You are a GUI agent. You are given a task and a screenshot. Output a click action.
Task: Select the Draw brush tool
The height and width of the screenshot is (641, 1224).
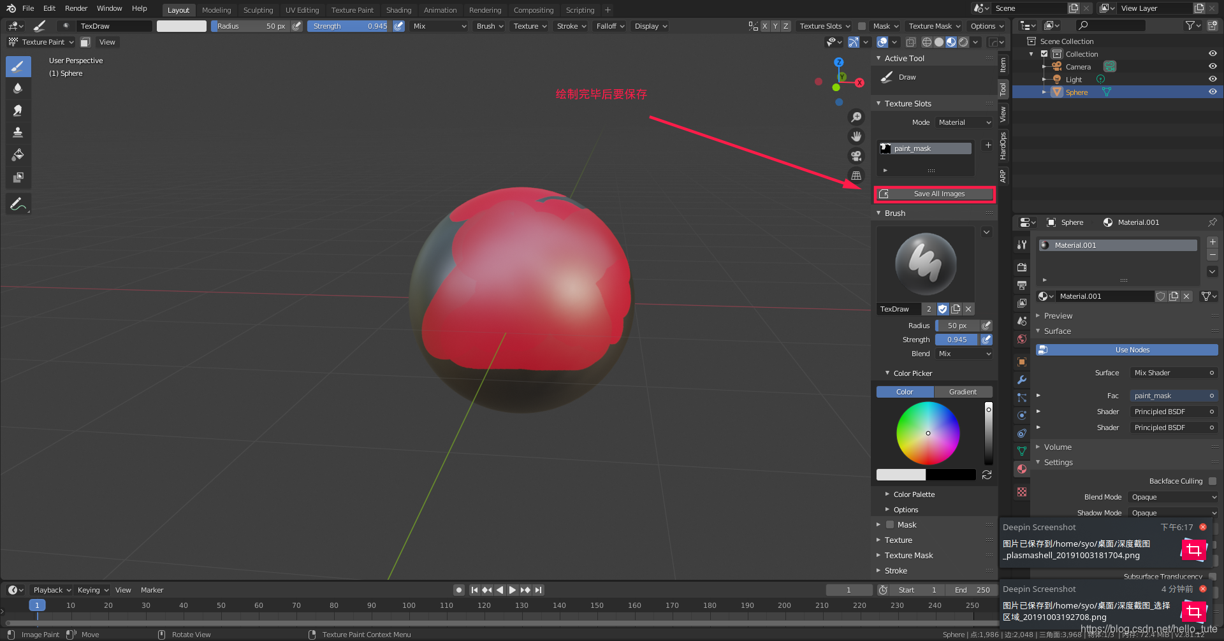pyautogui.click(x=18, y=66)
